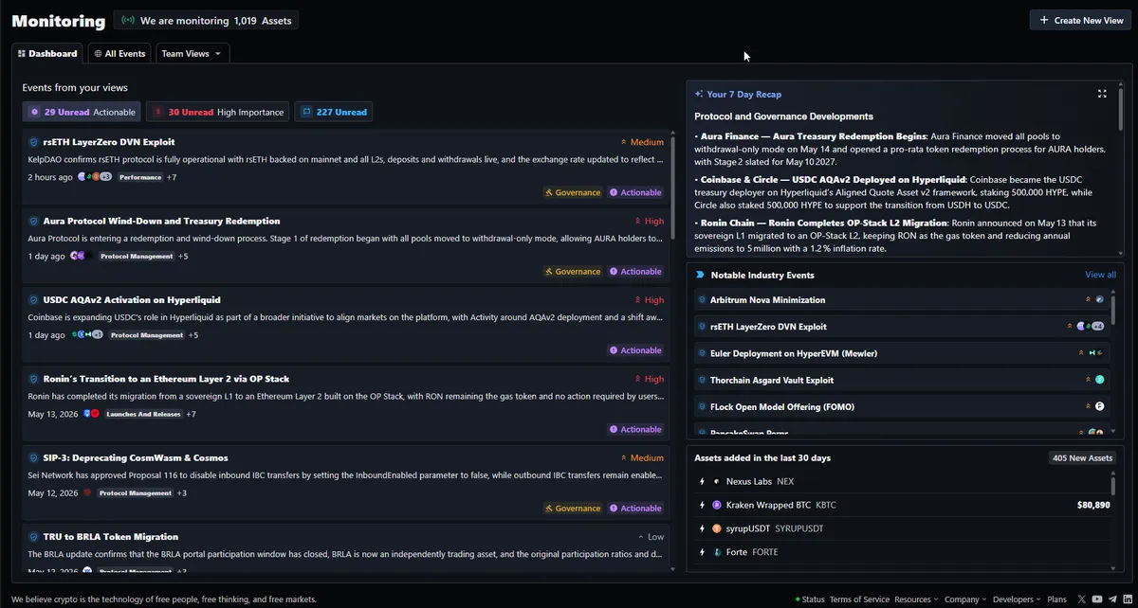Click the Governance tag on rsETH LayerZero card
The width and height of the screenshot is (1138, 608).
573,192
